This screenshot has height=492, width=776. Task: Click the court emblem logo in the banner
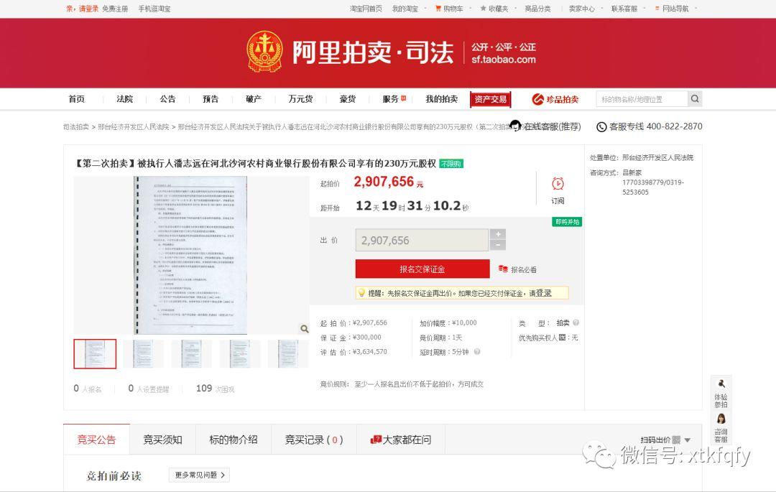pos(265,52)
